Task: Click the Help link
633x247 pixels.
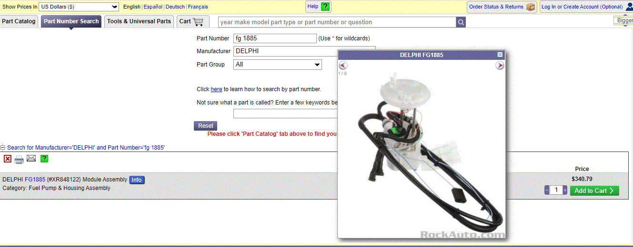Action: tap(313, 6)
